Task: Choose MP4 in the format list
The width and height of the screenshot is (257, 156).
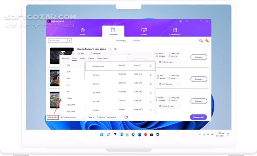Action: click(72, 65)
